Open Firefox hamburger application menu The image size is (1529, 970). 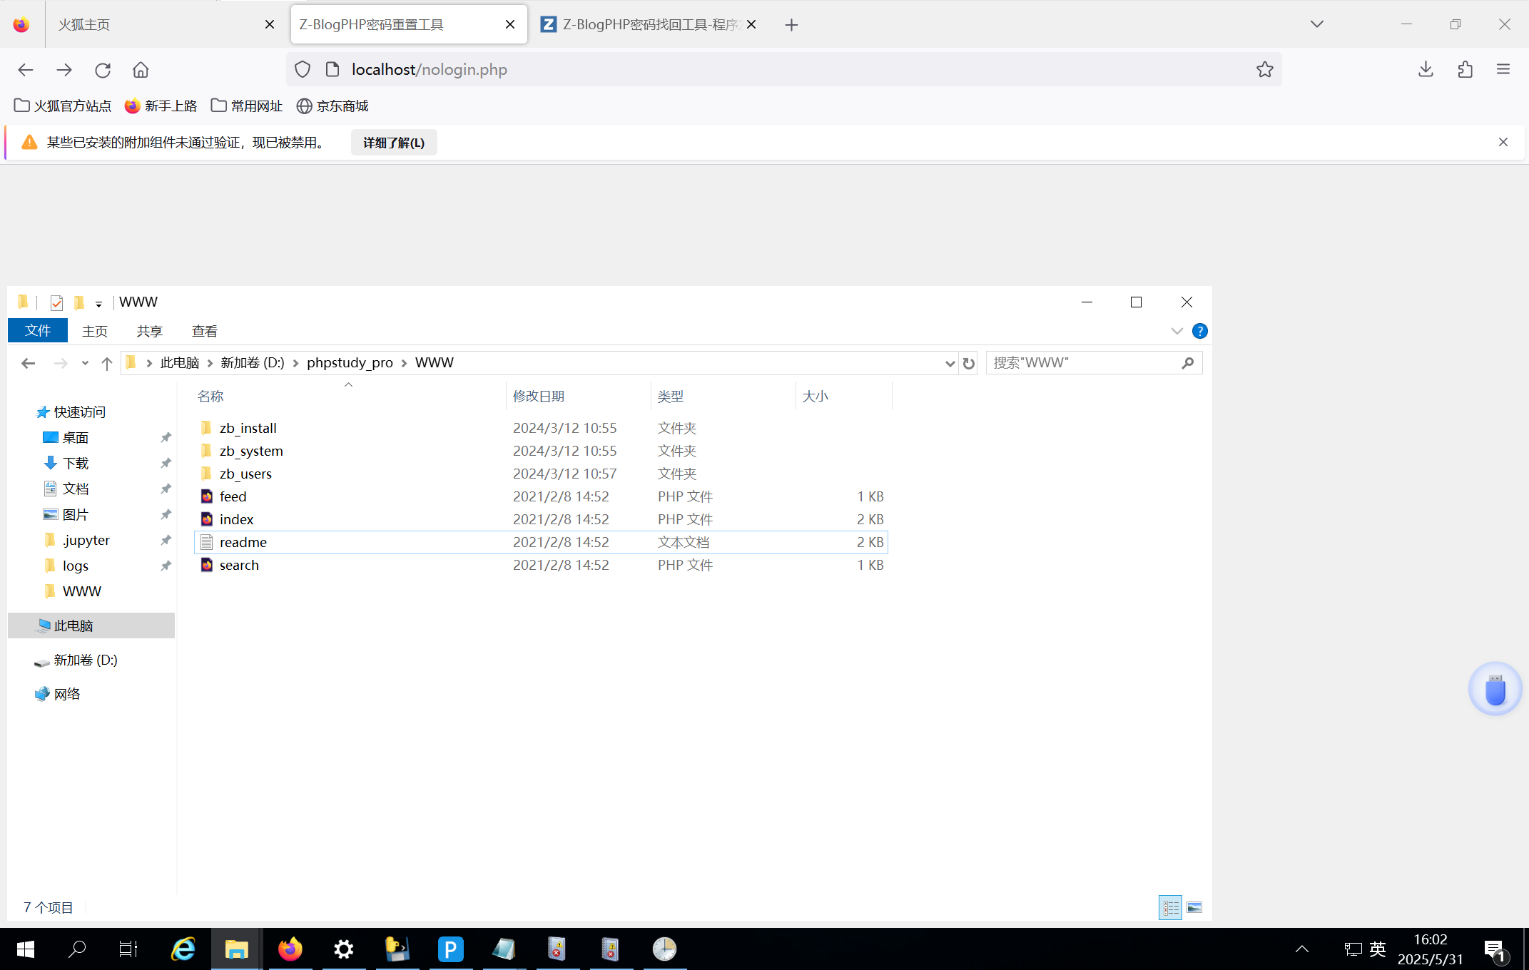pyautogui.click(x=1503, y=69)
